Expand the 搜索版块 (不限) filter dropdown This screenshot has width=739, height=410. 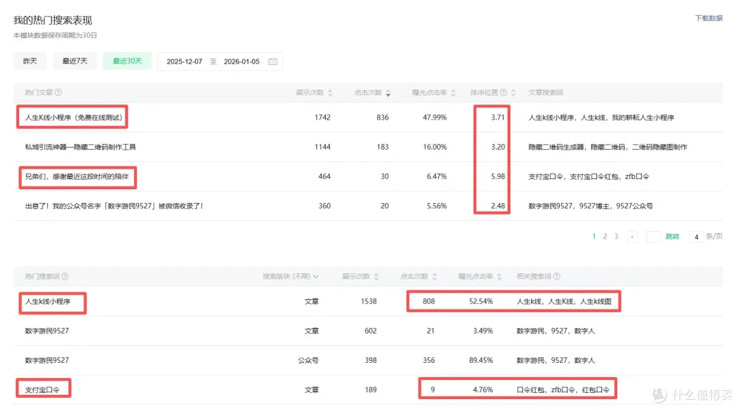click(290, 276)
